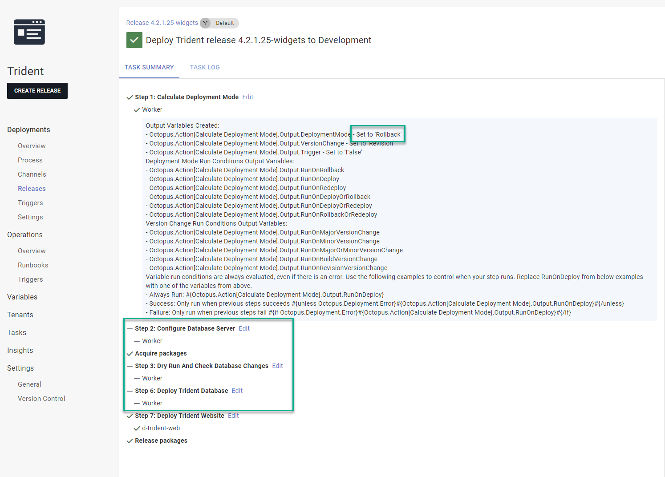Click the CREATE RELEASE button
The width and height of the screenshot is (665, 477).
pyautogui.click(x=37, y=91)
